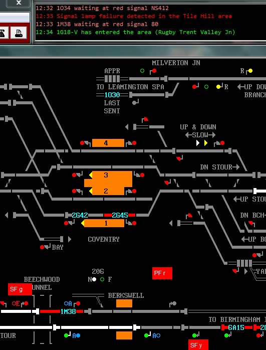Set points 206 to F position
266x350 pixels.
click(x=102, y=279)
